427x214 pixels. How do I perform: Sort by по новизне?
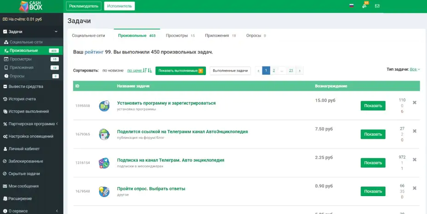(x=113, y=70)
